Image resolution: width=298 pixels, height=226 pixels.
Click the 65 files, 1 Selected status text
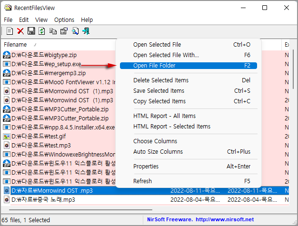[x=26, y=220]
